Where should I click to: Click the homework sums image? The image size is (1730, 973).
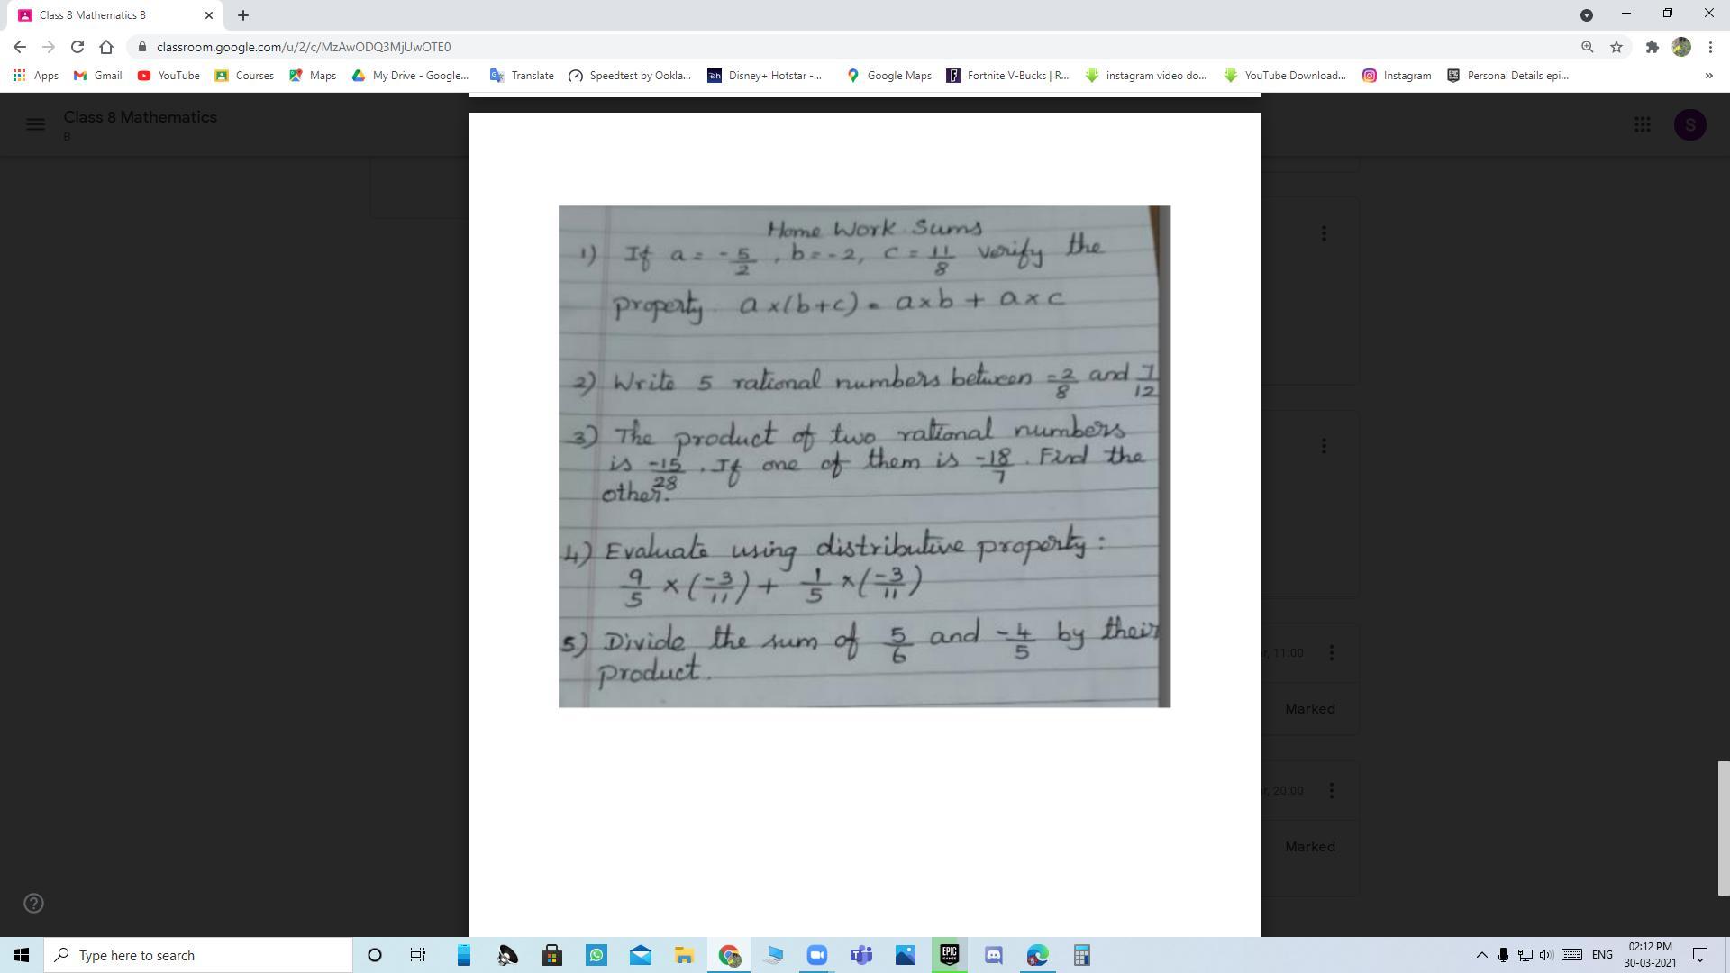coord(864,456)
